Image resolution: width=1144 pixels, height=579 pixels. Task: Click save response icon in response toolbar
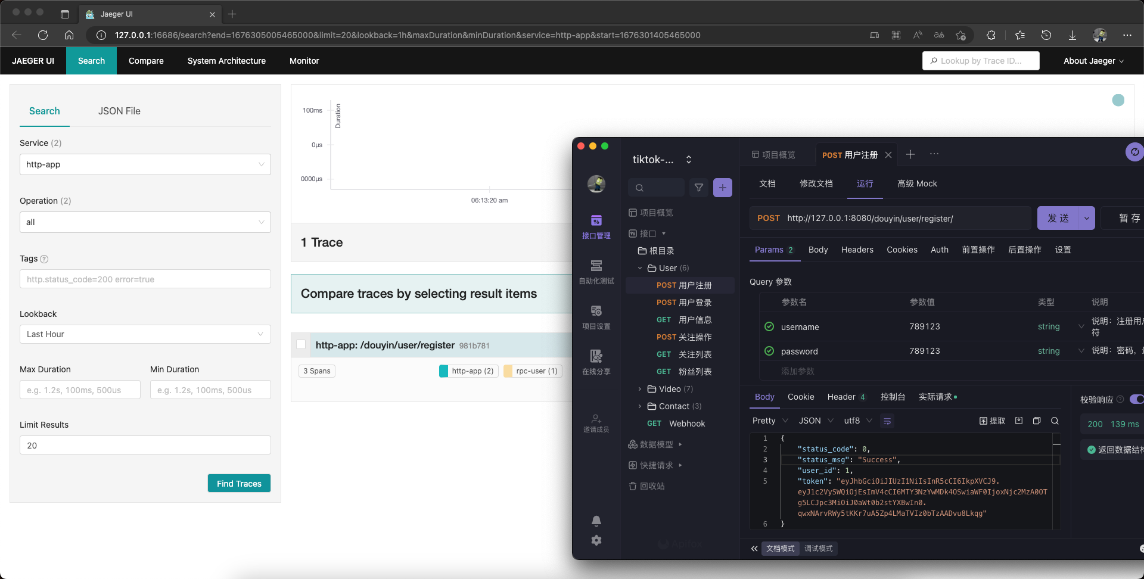(1019, 421)
